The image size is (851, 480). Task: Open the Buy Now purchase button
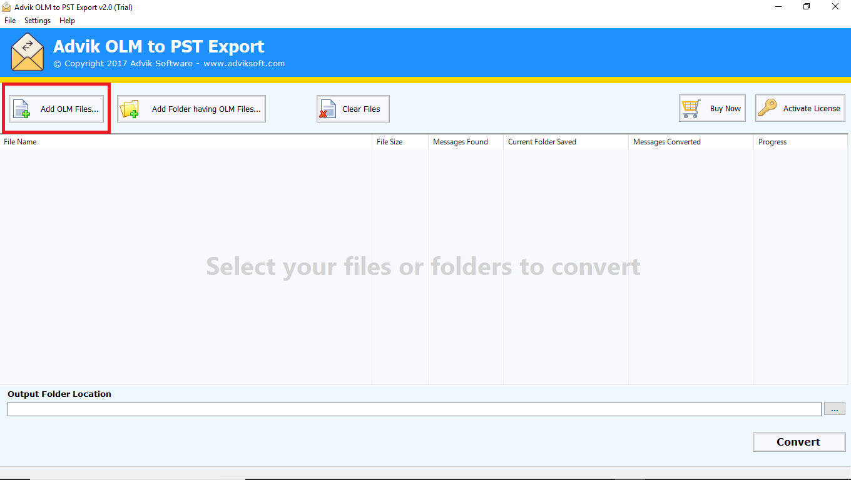tap(712, 108)
